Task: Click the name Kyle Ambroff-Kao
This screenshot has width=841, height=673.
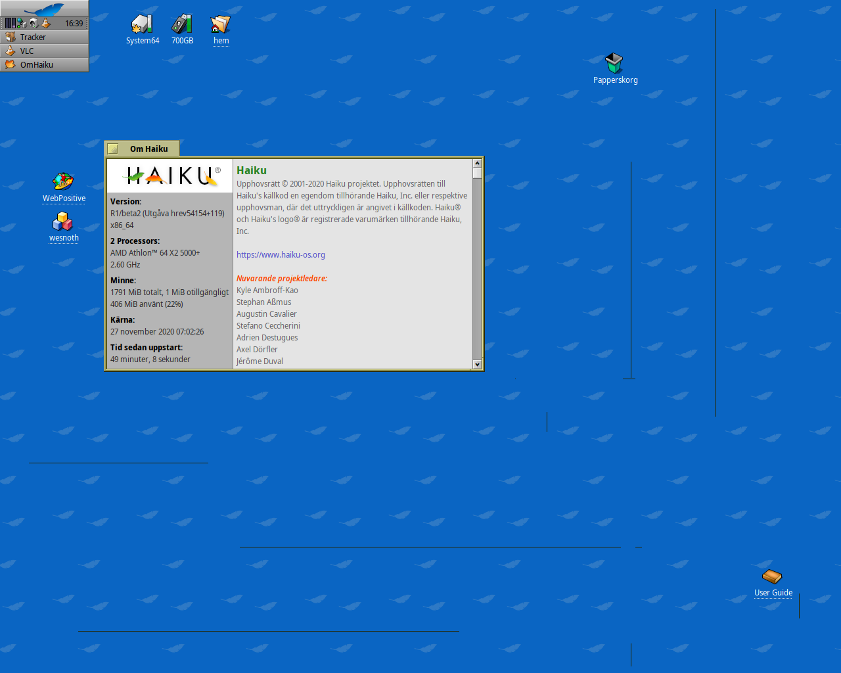Action: [267, 290]
